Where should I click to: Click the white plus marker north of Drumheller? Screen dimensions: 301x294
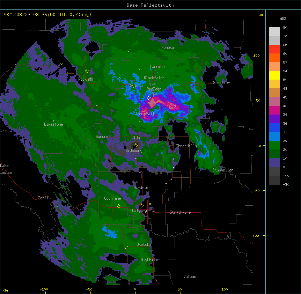pyautogui.click(x=214, y=131)
